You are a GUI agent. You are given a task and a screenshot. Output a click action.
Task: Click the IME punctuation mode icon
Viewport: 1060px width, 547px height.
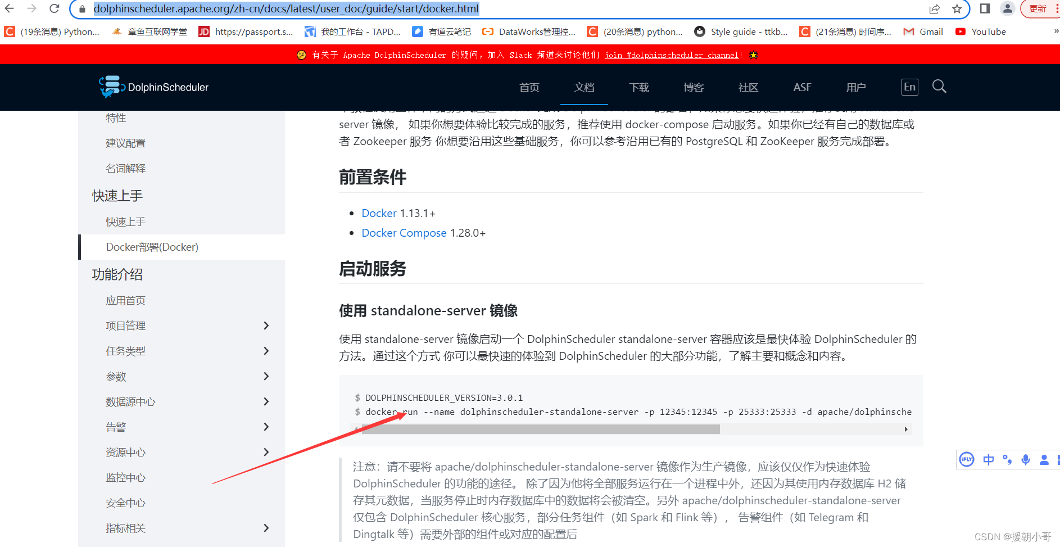point(1007,460)
